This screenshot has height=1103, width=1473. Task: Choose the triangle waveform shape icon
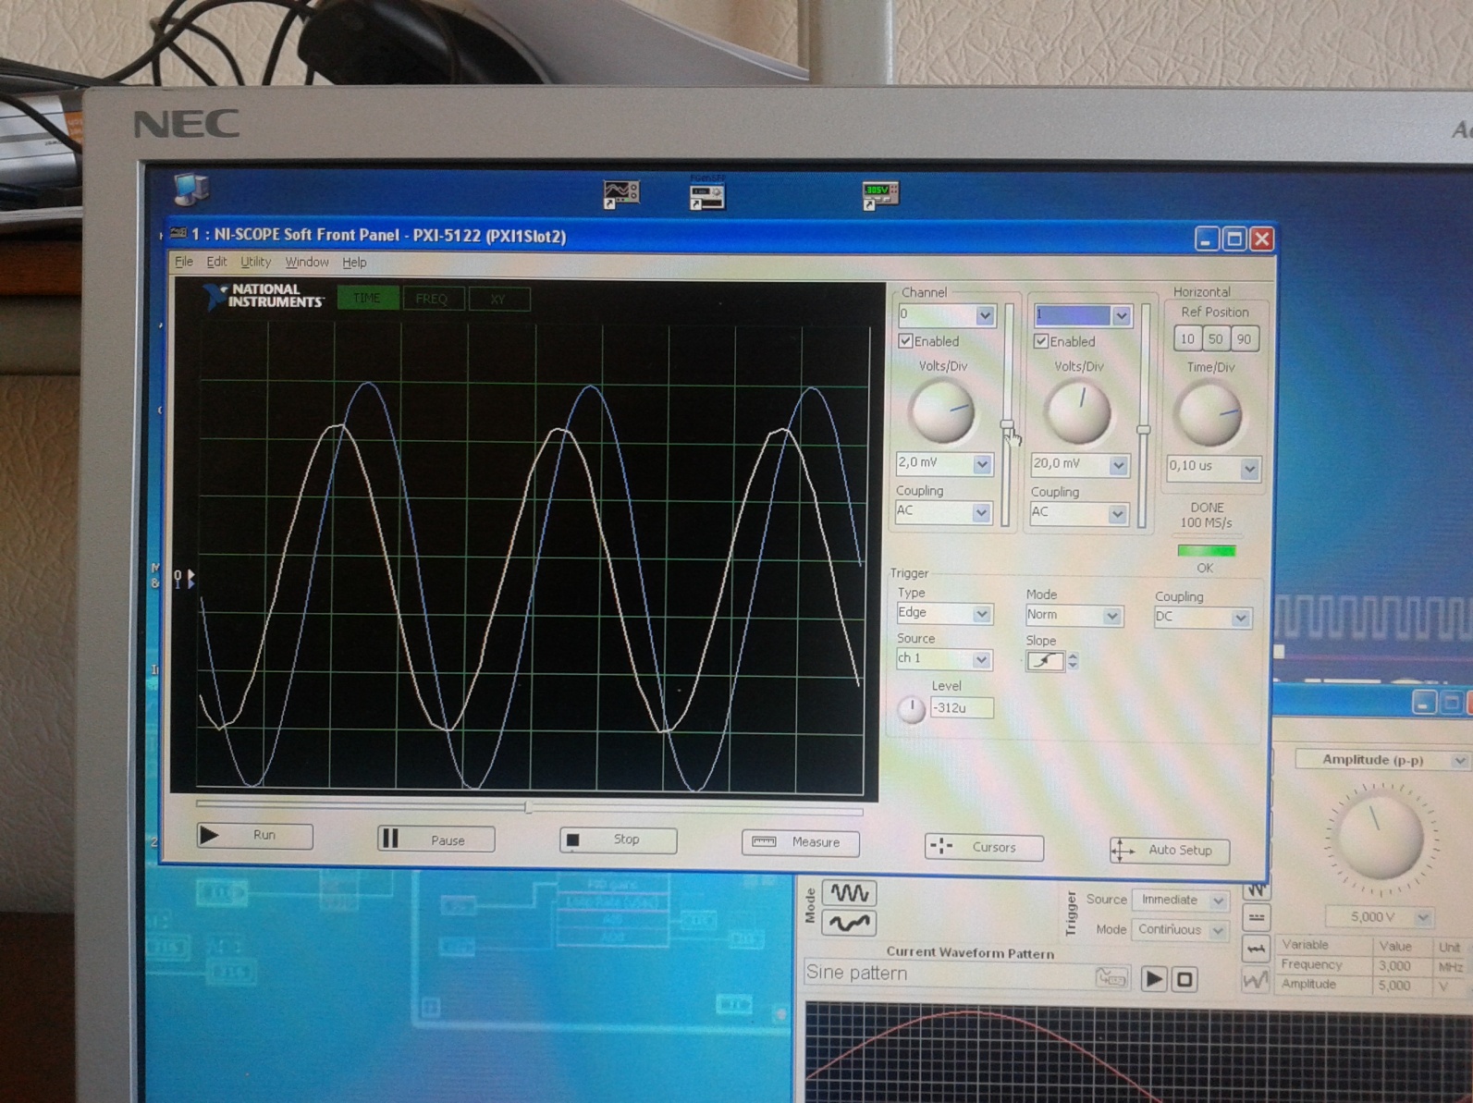pos(1256,889)
